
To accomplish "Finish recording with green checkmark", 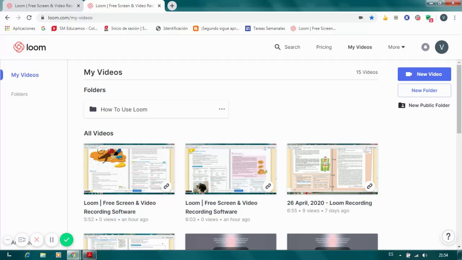I will pyautogui.click(x=66, y=240).
